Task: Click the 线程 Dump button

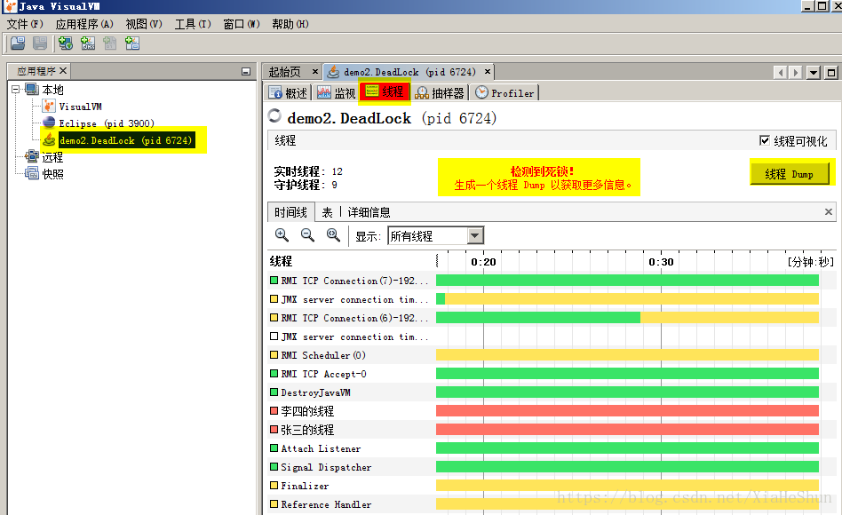Action: click(x=789, y=174)
